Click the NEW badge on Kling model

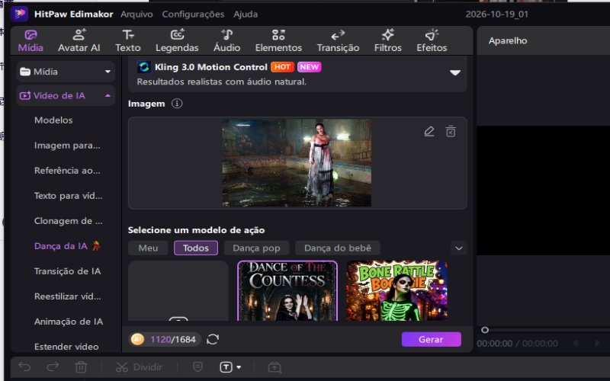tap(310, 67)
